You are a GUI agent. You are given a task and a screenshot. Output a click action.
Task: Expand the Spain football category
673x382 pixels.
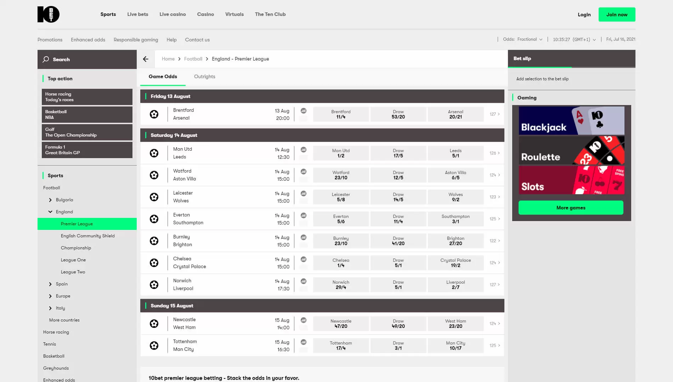click(50, 284)
